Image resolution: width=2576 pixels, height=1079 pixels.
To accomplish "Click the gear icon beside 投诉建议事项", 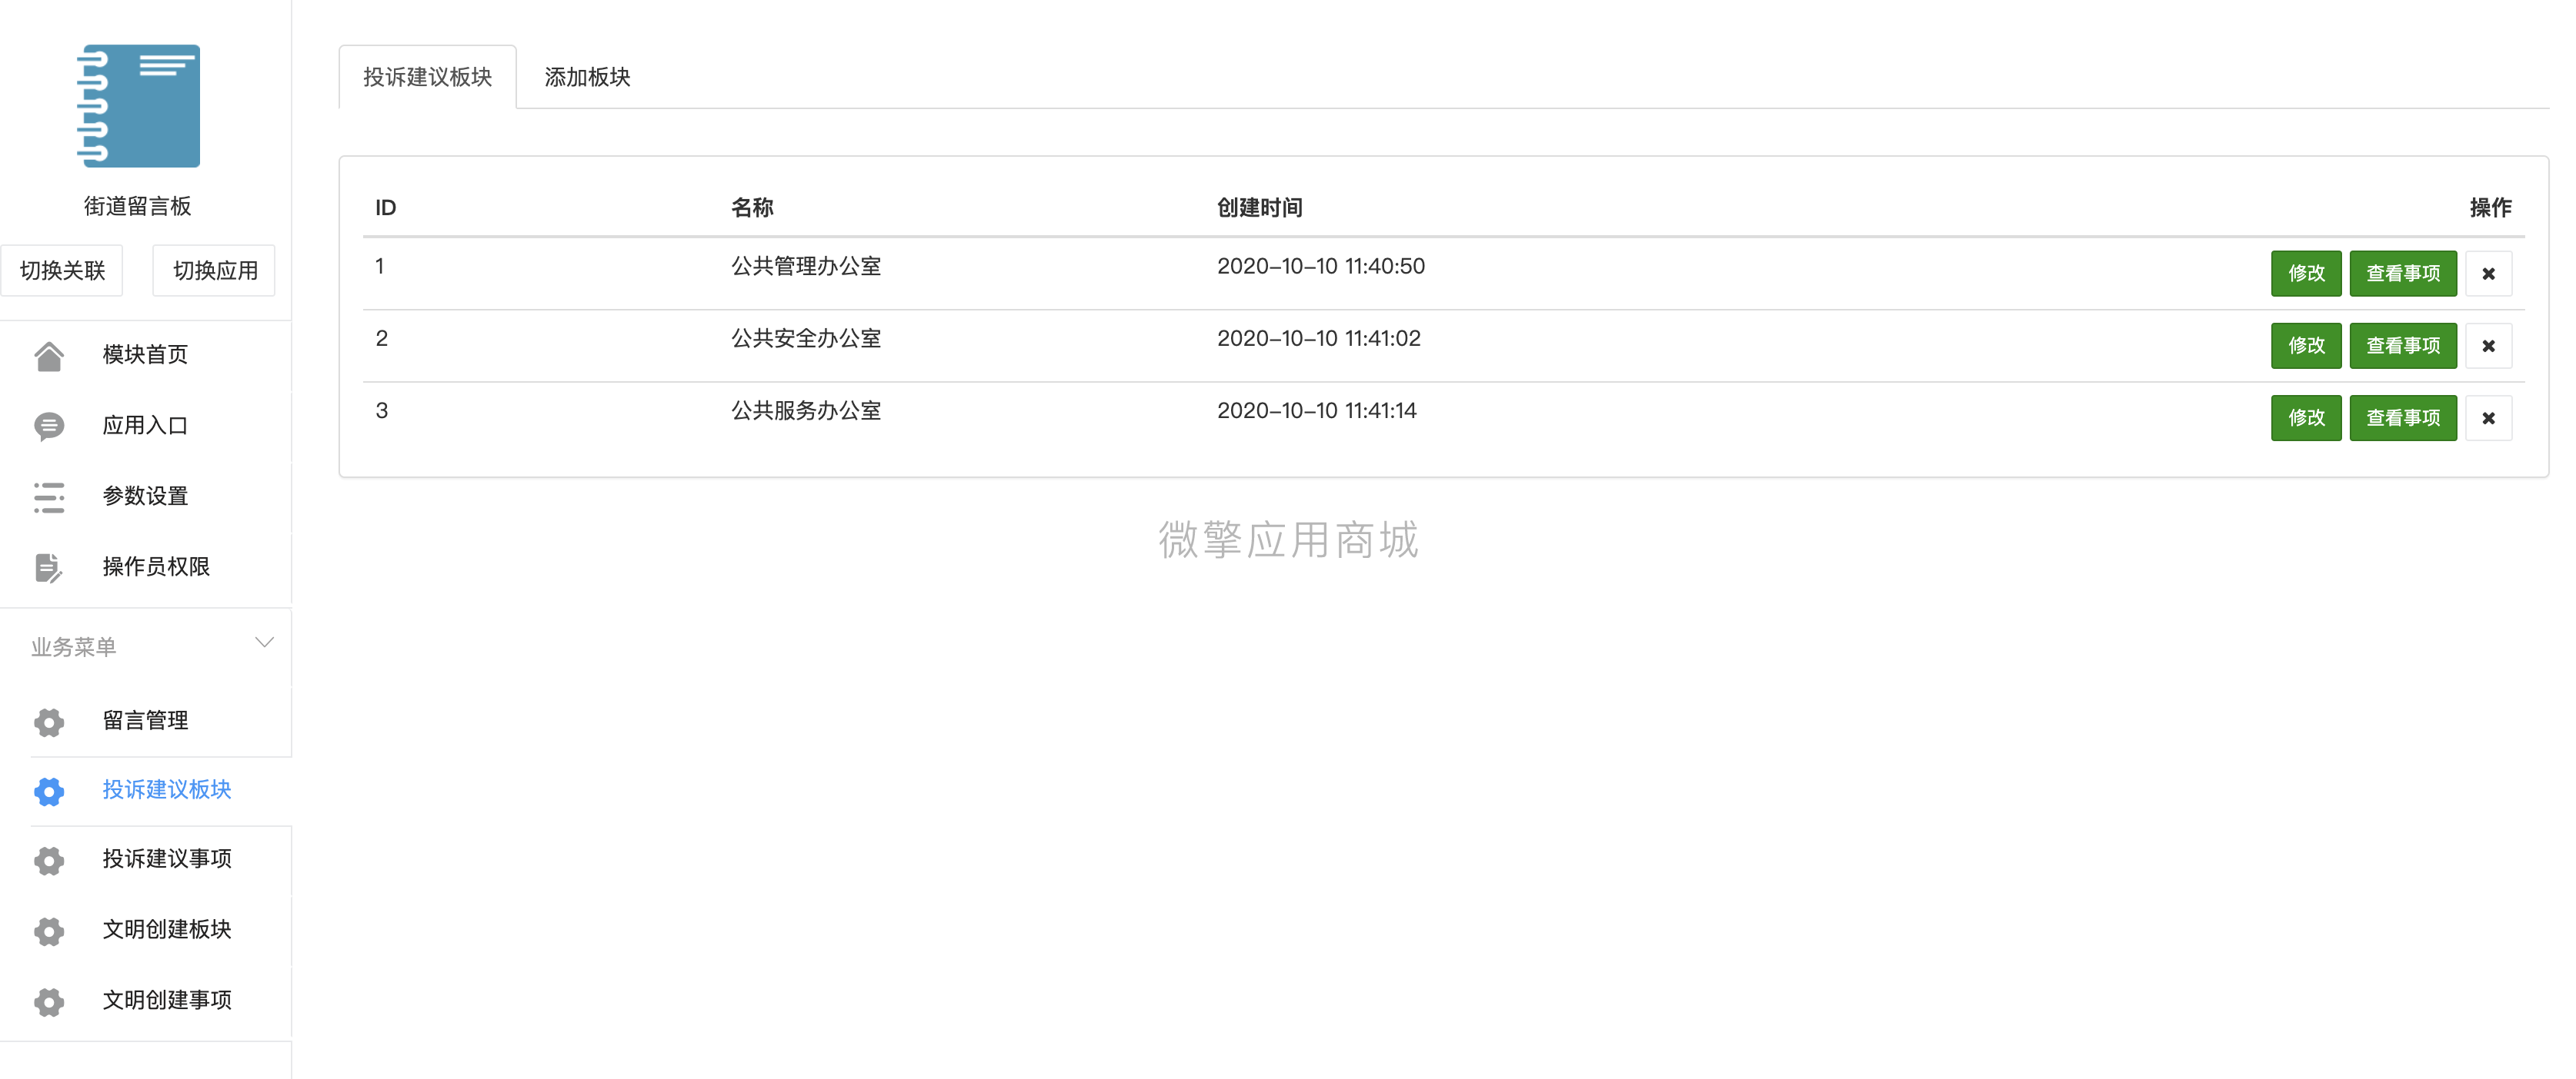I will [49, 860].
